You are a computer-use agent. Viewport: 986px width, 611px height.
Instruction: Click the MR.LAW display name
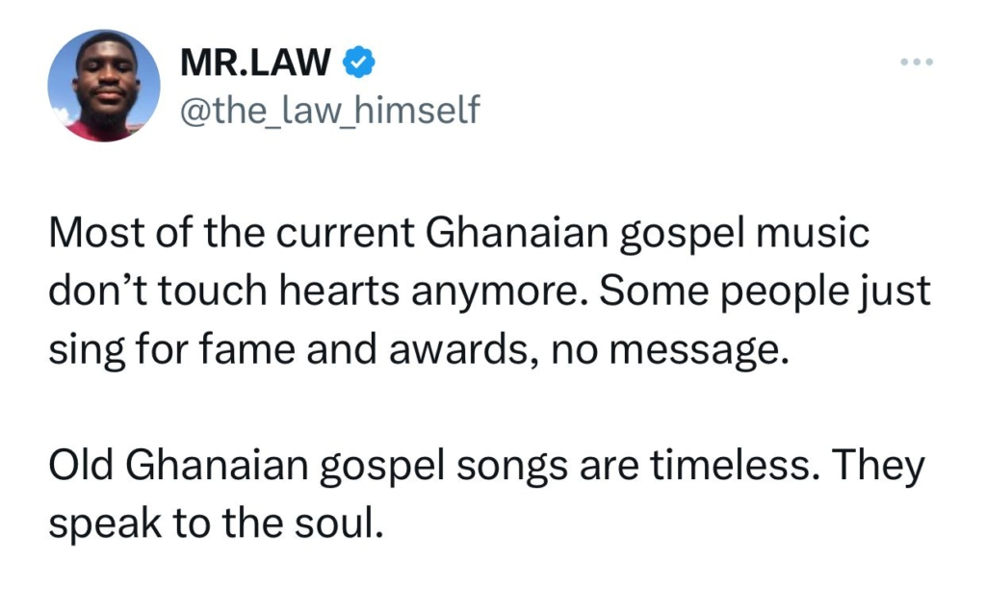coord(256,64)
